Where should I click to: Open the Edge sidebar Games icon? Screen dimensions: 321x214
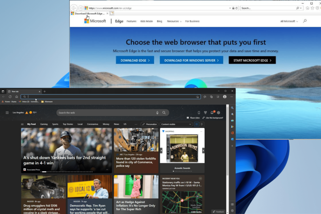pyautogui.click(x=232, y=127)
